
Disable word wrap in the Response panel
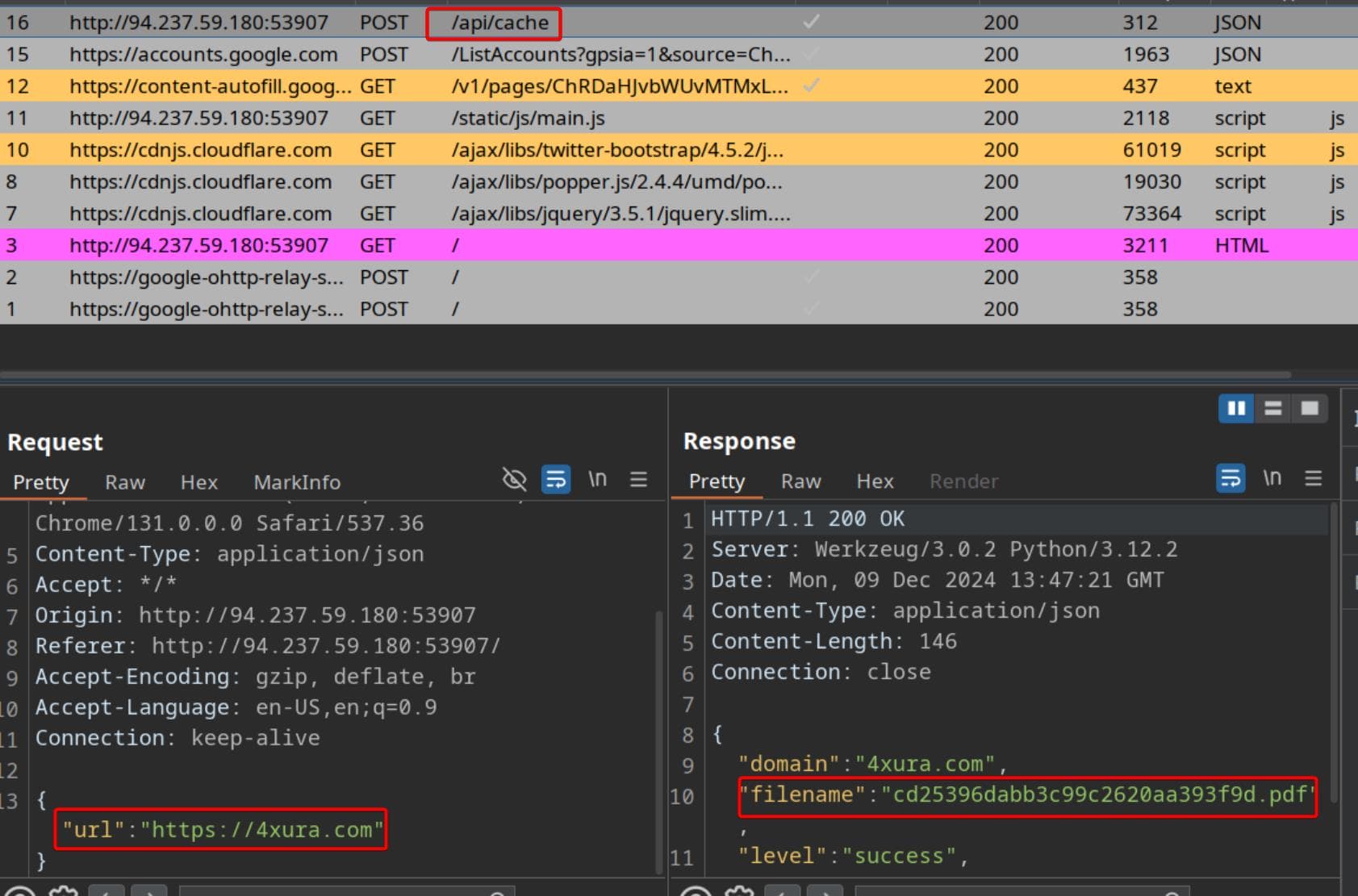click(x=1231, y=479)
